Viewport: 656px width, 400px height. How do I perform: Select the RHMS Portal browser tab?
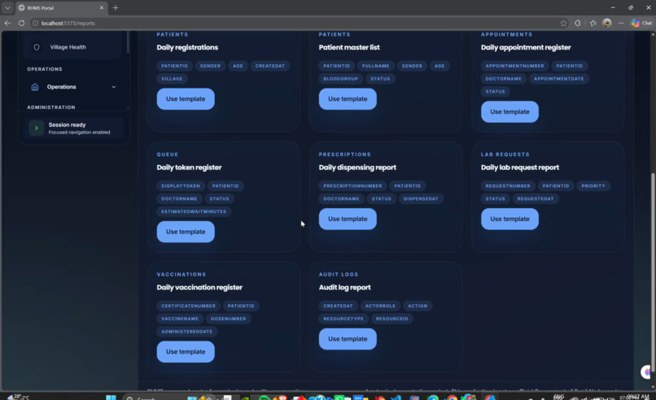coord(61,7)
